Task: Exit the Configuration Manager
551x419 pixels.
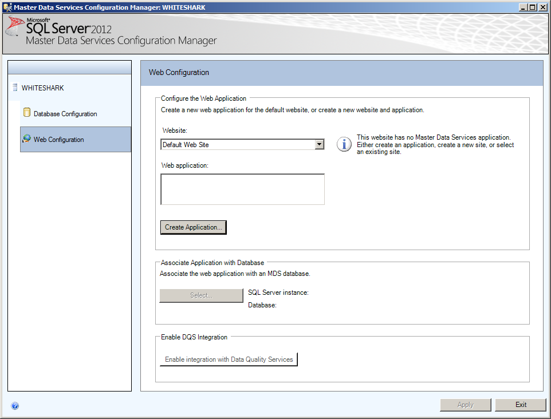Action: pos(521,405)
